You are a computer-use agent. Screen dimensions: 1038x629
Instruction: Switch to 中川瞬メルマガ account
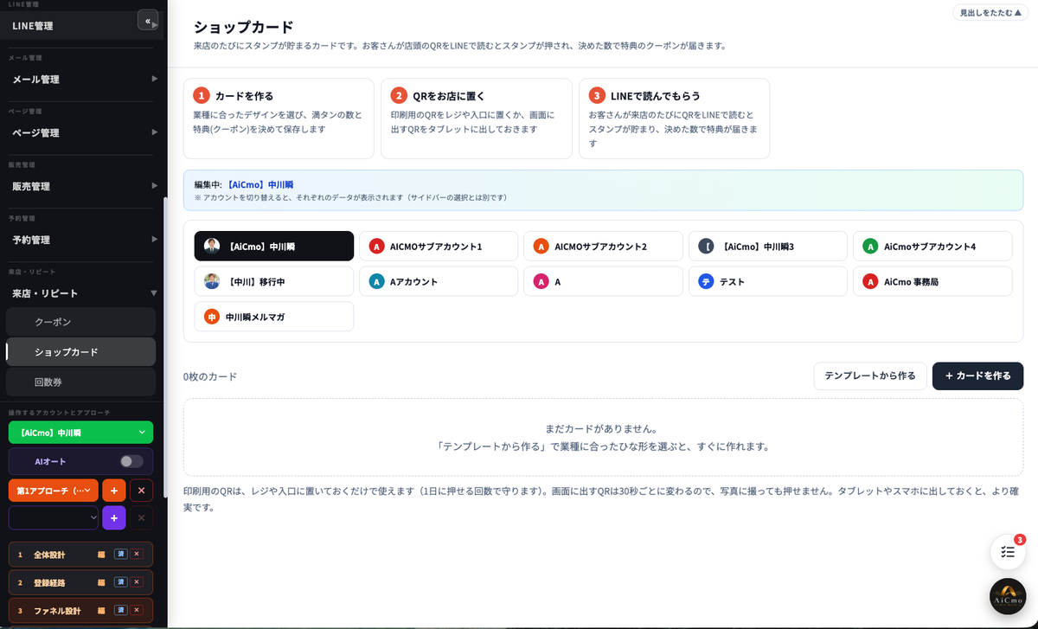click(x=274, y=317)
